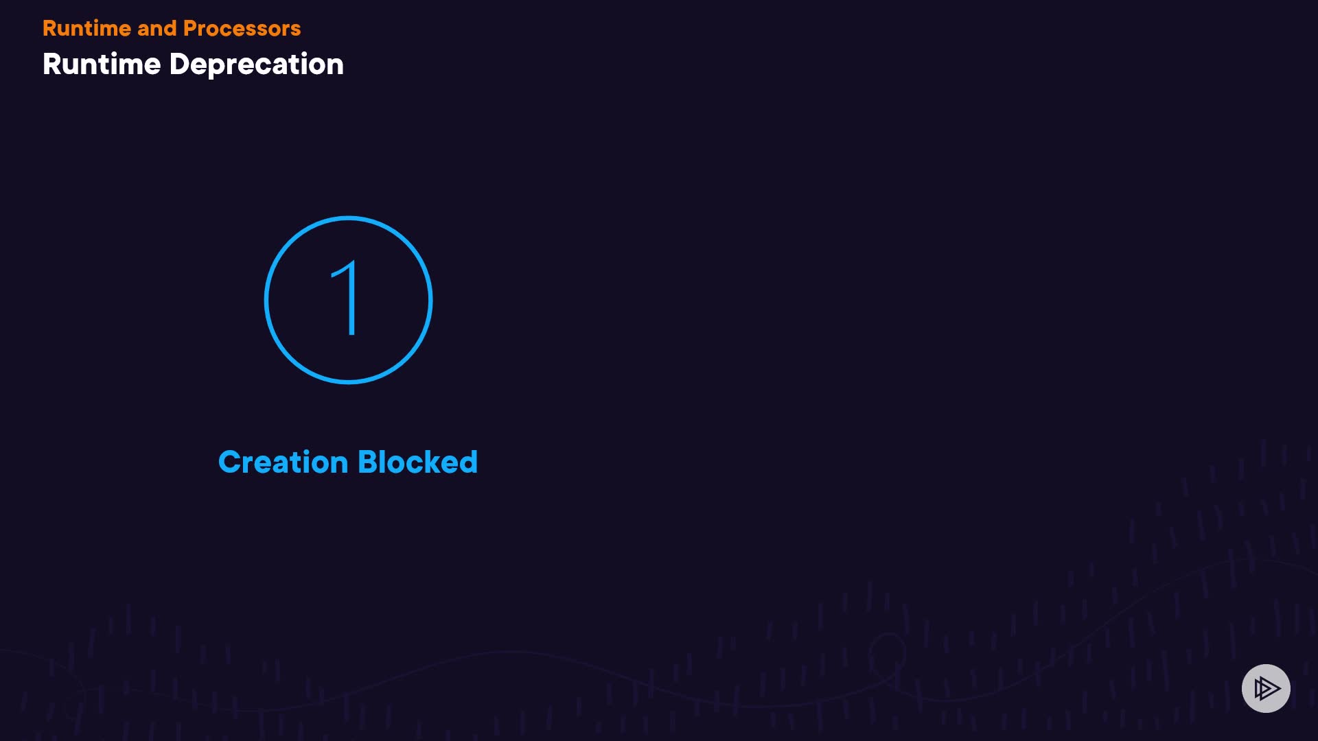Image resolution: width=1318 pixels, height=741 pixels.
Task: Click the orange "Runtime and Processors" heading
Action: 172,28
